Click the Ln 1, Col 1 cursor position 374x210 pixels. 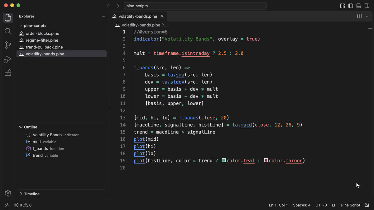[278, 205]
